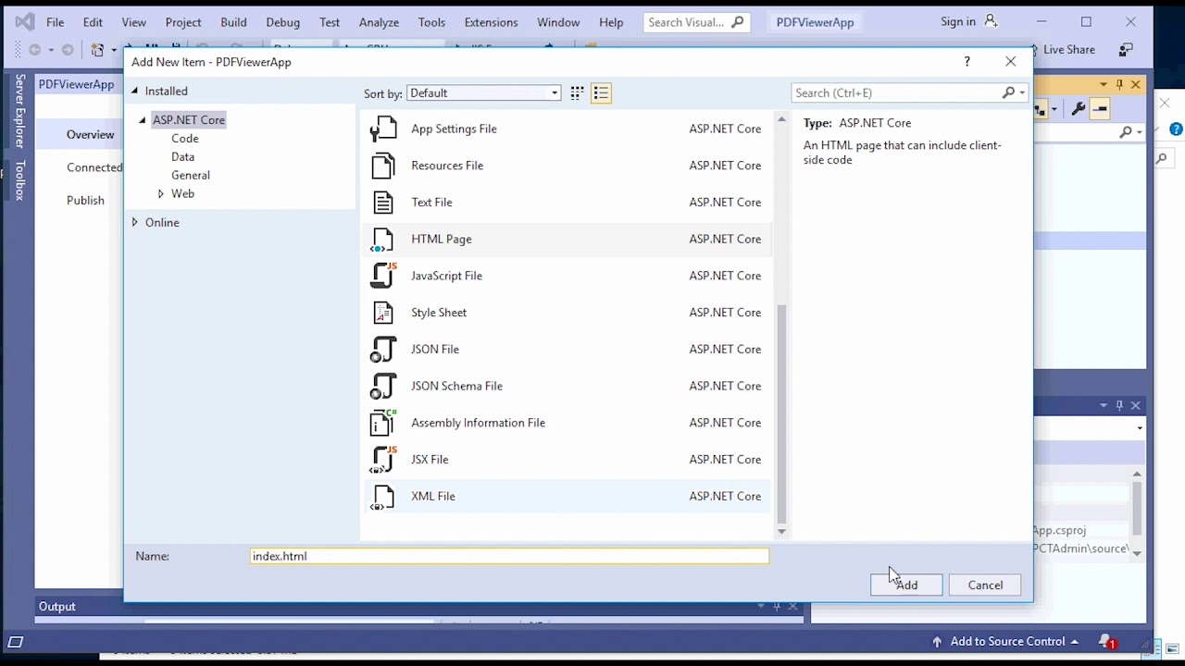Expand the Online tree node
The width and height of the screenshot is (1185, 666).
pyautogui.click(x=135, y=222)
